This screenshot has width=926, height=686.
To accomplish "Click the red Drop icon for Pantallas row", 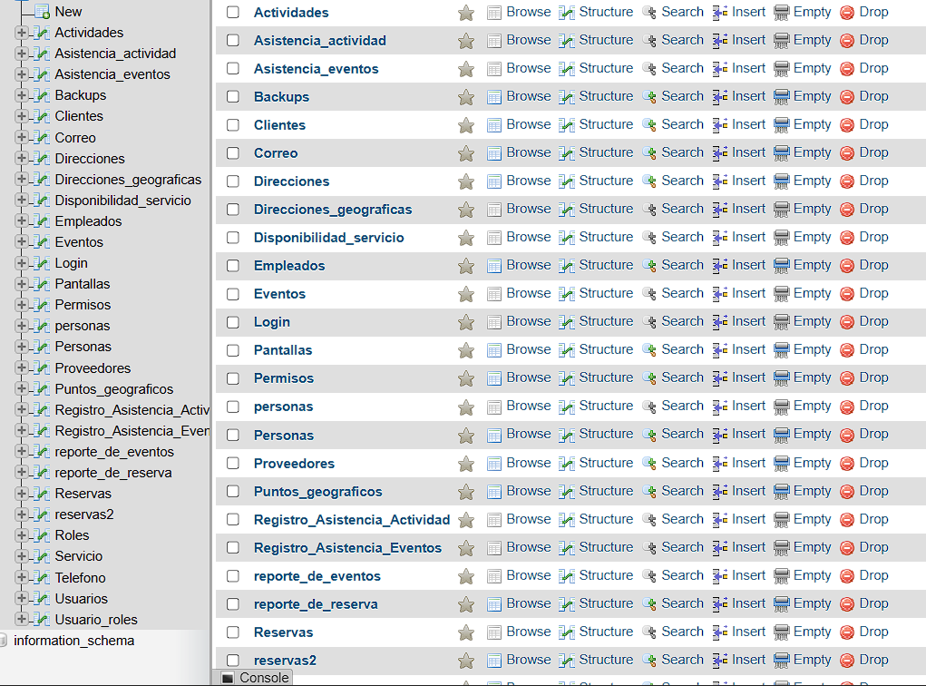I will [x=847, y=350].
